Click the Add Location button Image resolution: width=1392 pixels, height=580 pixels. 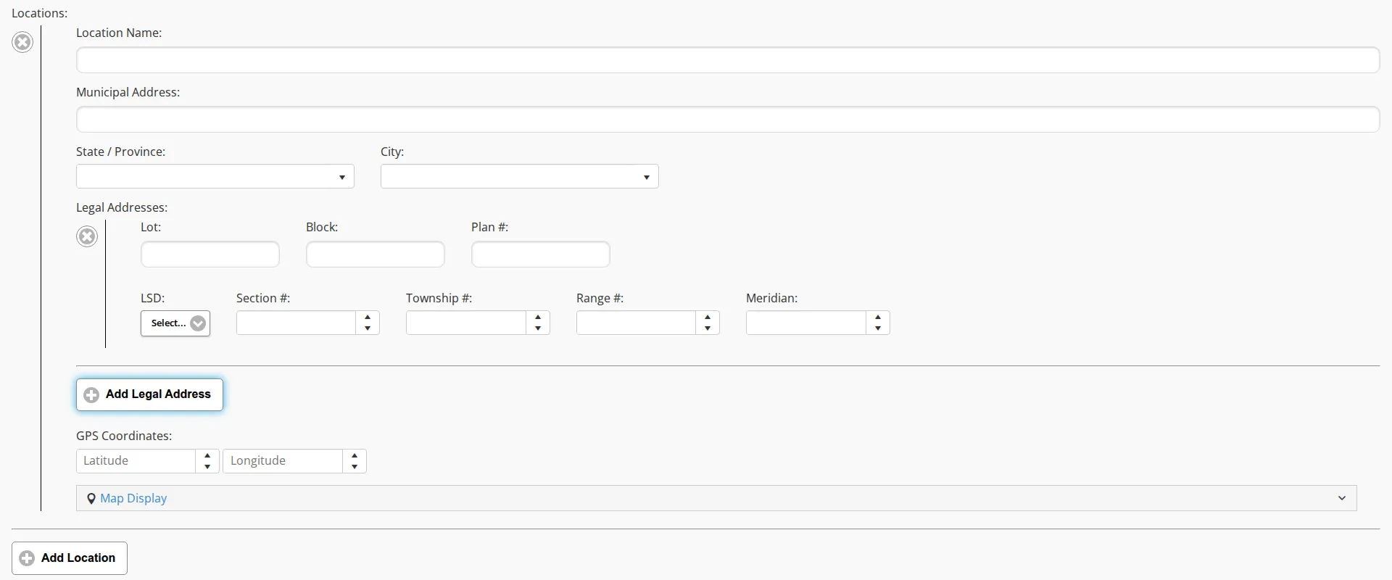(70, 558)
